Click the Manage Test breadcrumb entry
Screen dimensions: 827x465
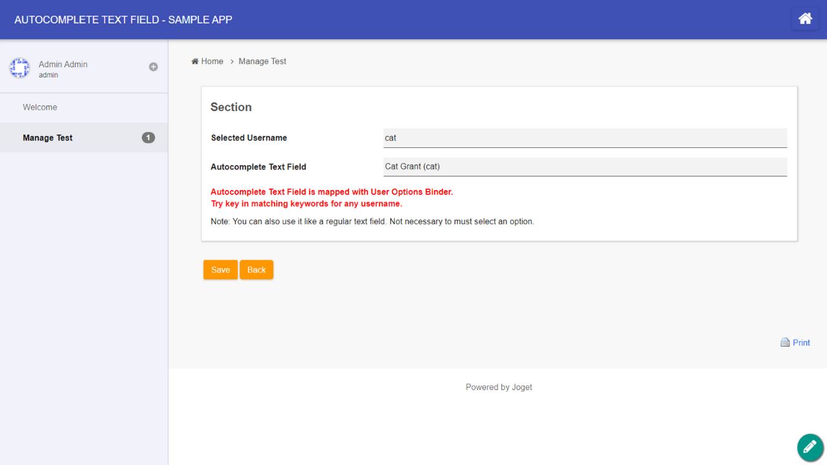pos(262,61)
